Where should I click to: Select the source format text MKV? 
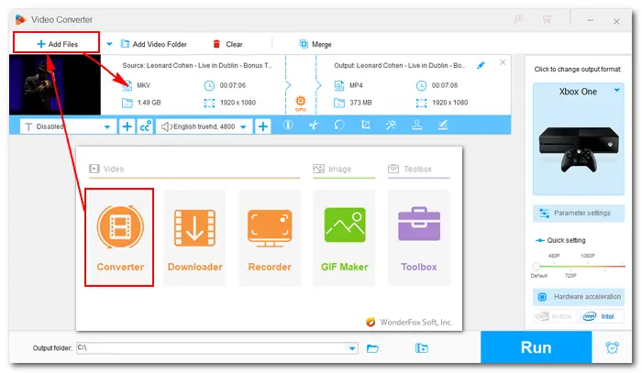click(x=143, y=85)
